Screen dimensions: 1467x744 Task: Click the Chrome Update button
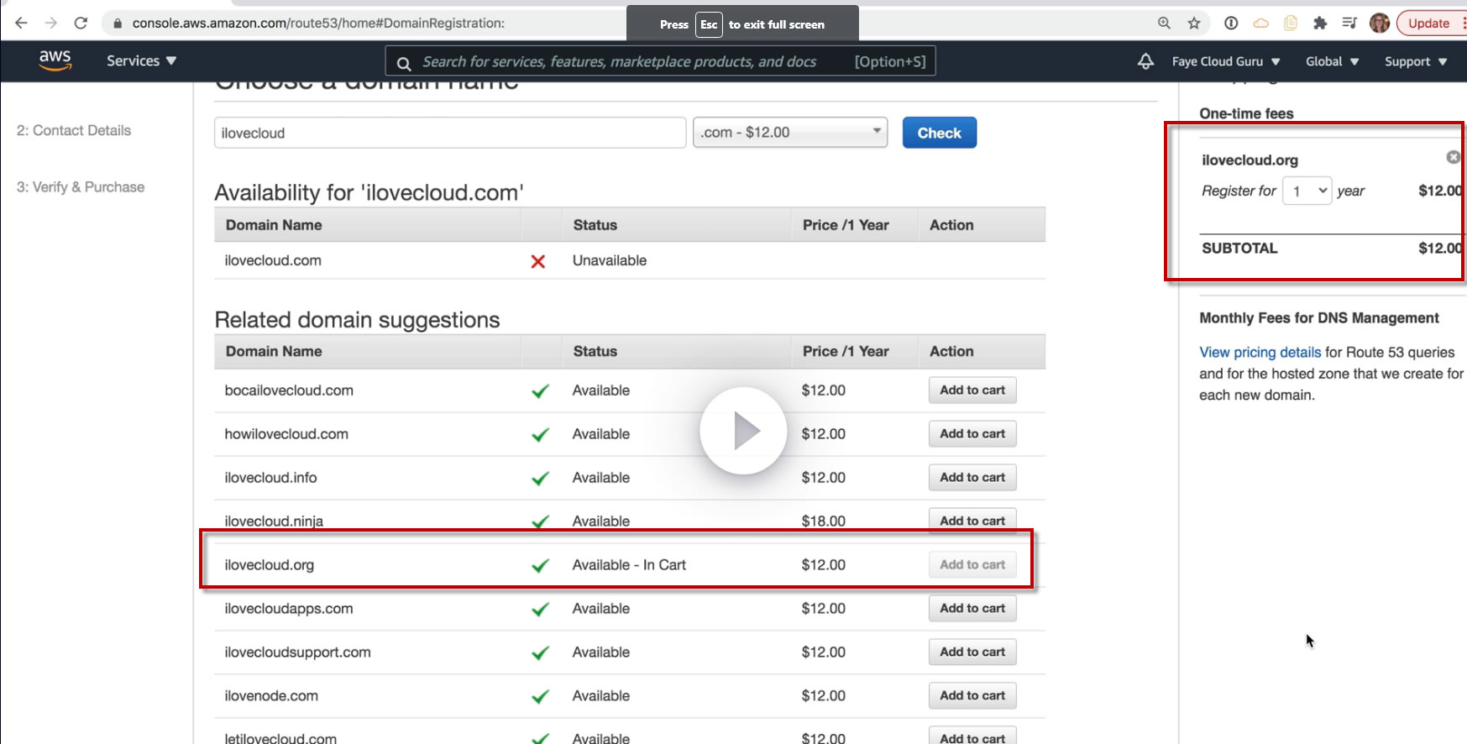click(1429, 24)
